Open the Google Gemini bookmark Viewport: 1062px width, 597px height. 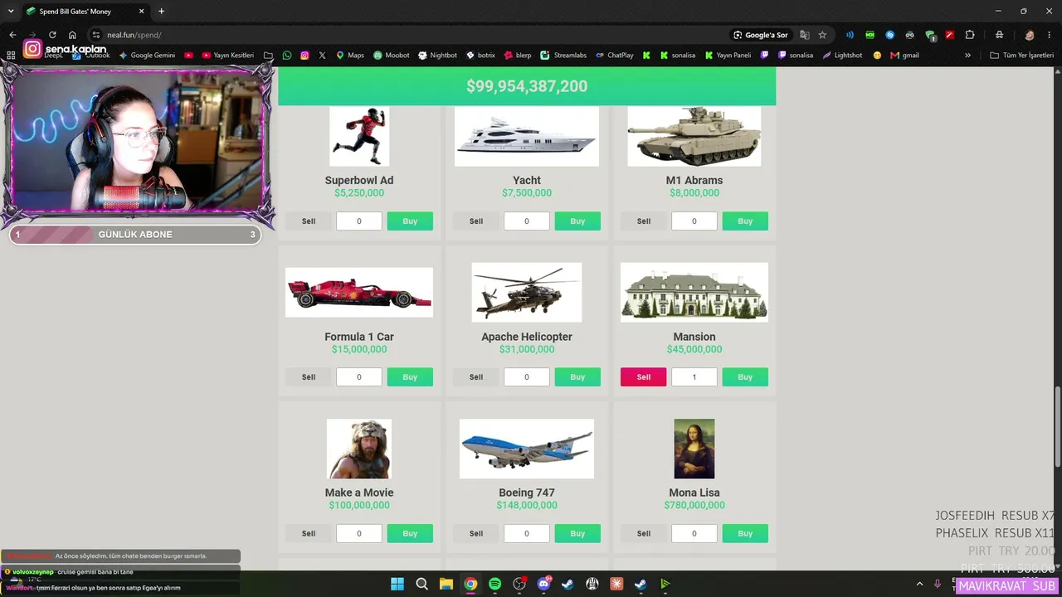[147, 56]
